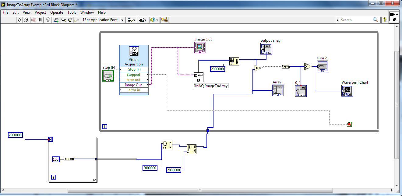Open the Edit menu
The image size is (402, 196).
point(16,12)
